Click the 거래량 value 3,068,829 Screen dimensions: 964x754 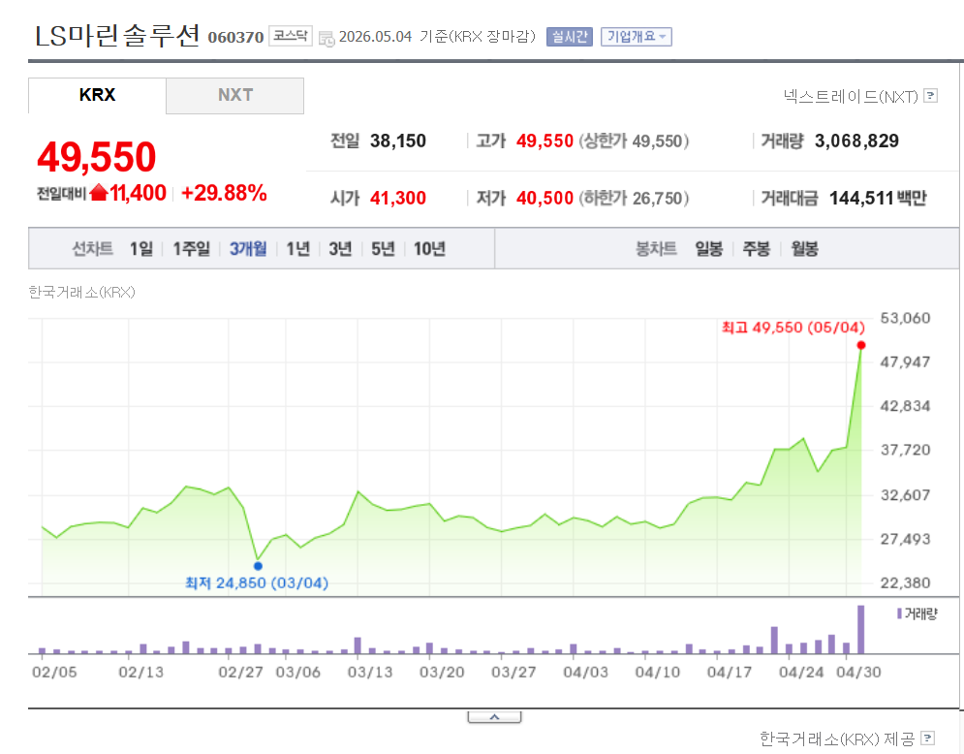pyautogui.click(x=857, y=141)
